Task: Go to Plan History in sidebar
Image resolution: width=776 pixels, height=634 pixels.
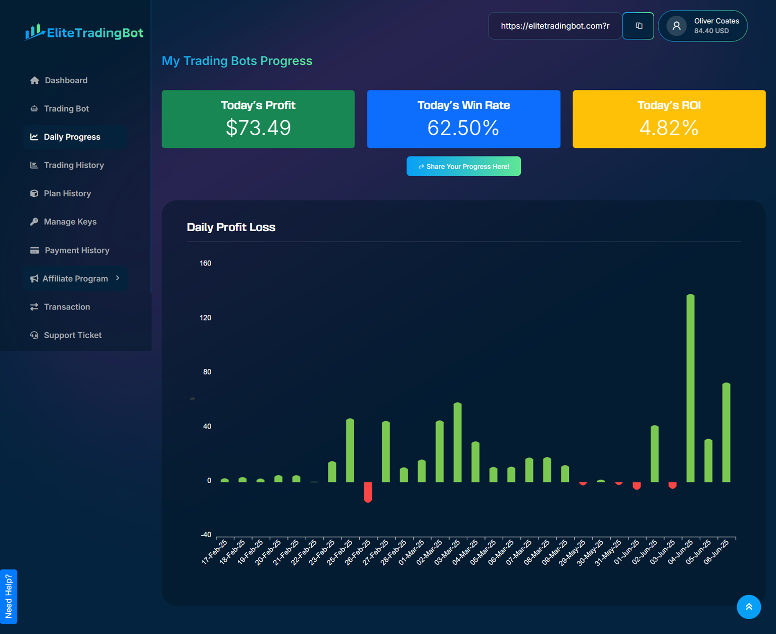Action: (x=67, y=193)
